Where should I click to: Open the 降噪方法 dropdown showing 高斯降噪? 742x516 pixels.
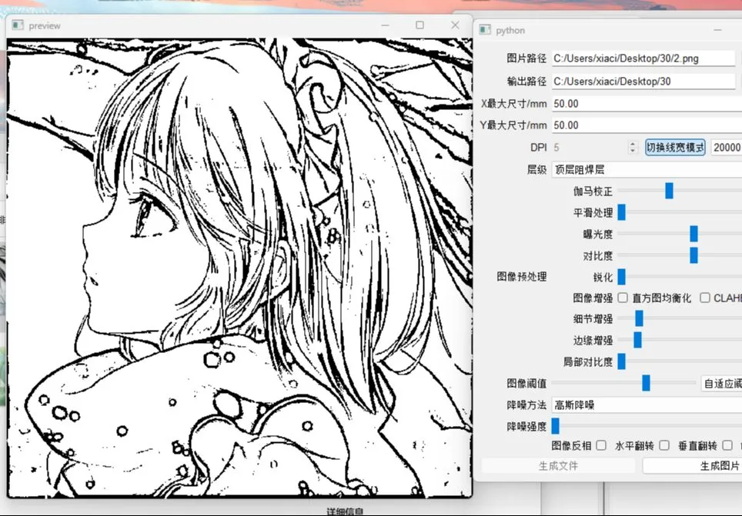pos(647,404)
